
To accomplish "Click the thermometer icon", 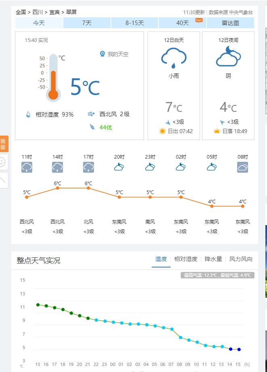I will pos(54,77).
